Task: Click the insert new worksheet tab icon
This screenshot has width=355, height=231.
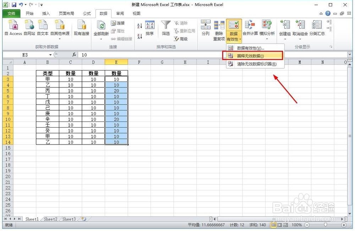Action: click(x=84, y=219)
